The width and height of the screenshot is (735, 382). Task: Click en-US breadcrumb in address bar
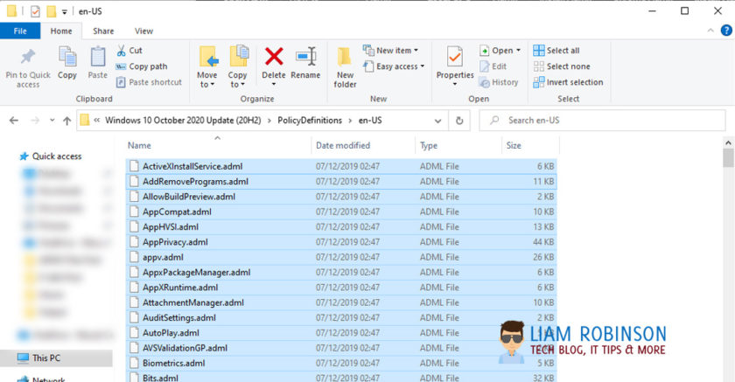pos(370,121)
